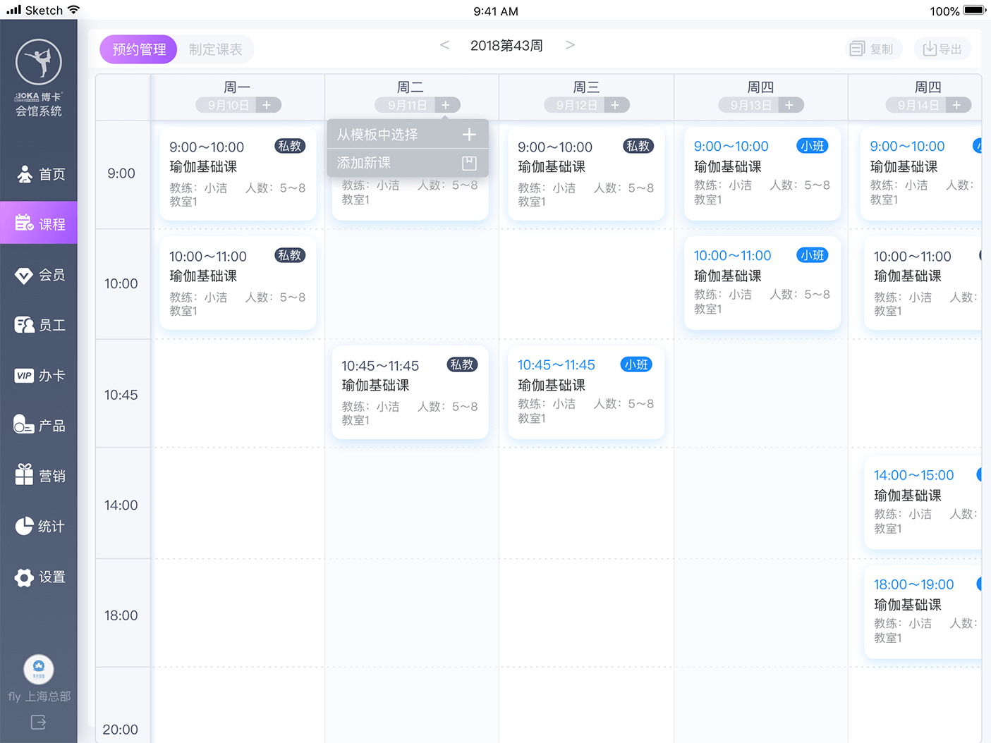Expand the add menu for 周一 9月10日
Viewport: 991px width, 743px height.
tap(267, 105)
